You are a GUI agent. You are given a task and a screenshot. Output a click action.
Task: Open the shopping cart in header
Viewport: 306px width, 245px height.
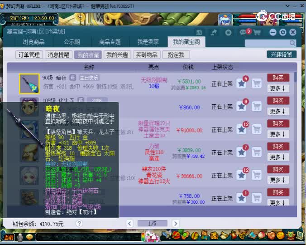point(257,33)
